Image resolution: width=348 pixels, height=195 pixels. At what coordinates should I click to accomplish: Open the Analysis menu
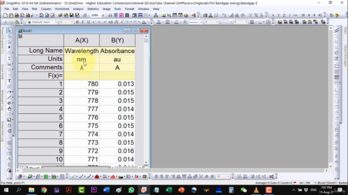78,9
